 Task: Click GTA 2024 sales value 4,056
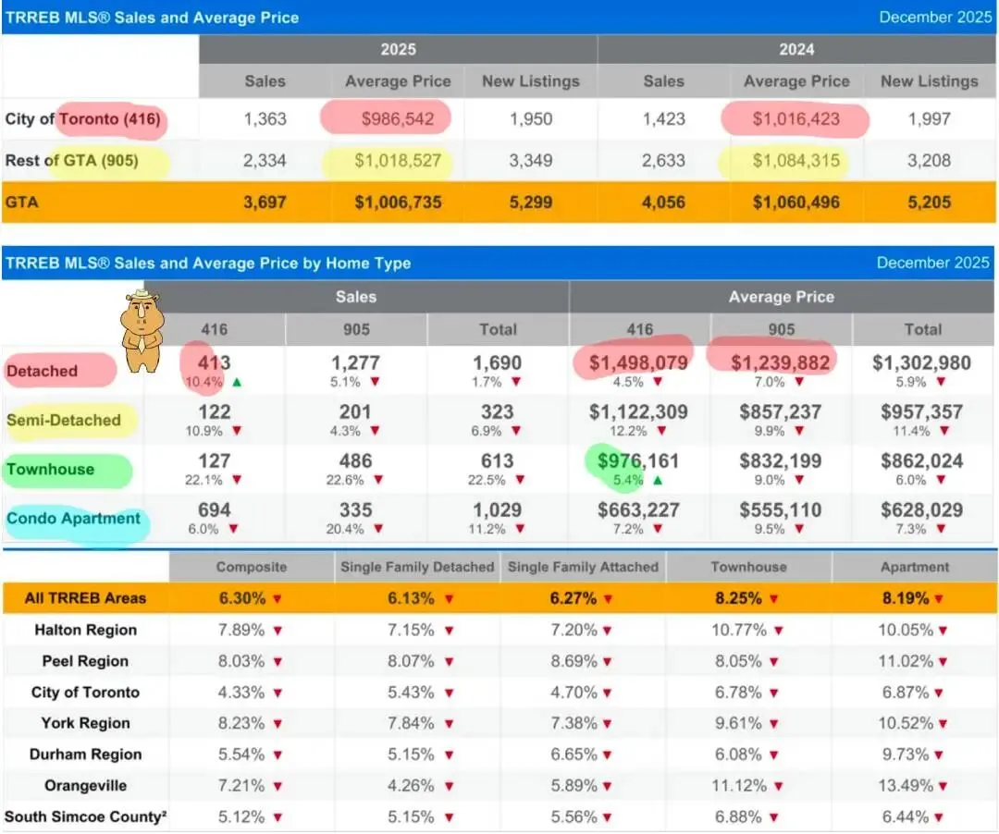point(663,202)
